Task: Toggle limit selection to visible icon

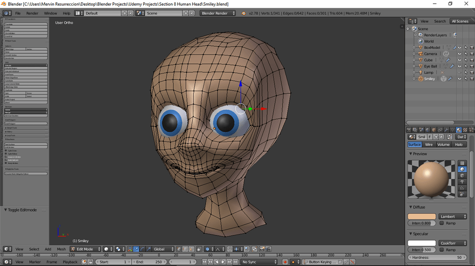Action: coord(199,249)
